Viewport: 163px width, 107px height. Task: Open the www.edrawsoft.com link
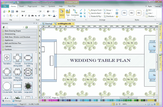pyautogui.click(x=9, y=104)
